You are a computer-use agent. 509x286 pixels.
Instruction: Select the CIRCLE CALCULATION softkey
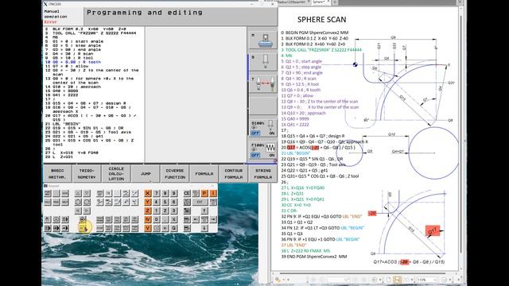(116, 174)
